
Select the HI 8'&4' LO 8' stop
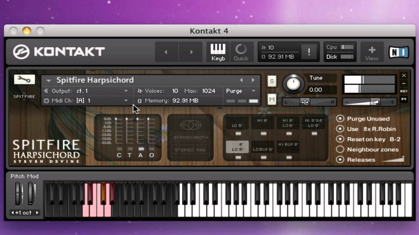314,123
